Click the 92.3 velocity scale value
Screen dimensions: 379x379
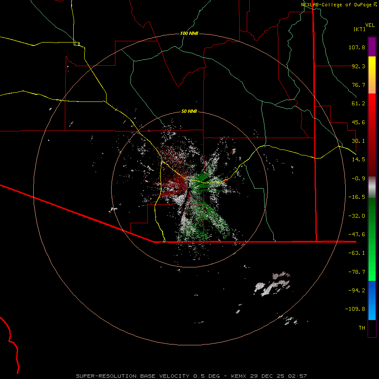358,66
